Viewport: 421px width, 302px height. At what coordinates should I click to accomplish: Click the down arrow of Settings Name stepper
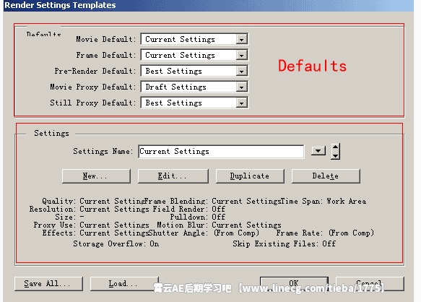click(335, 155)
